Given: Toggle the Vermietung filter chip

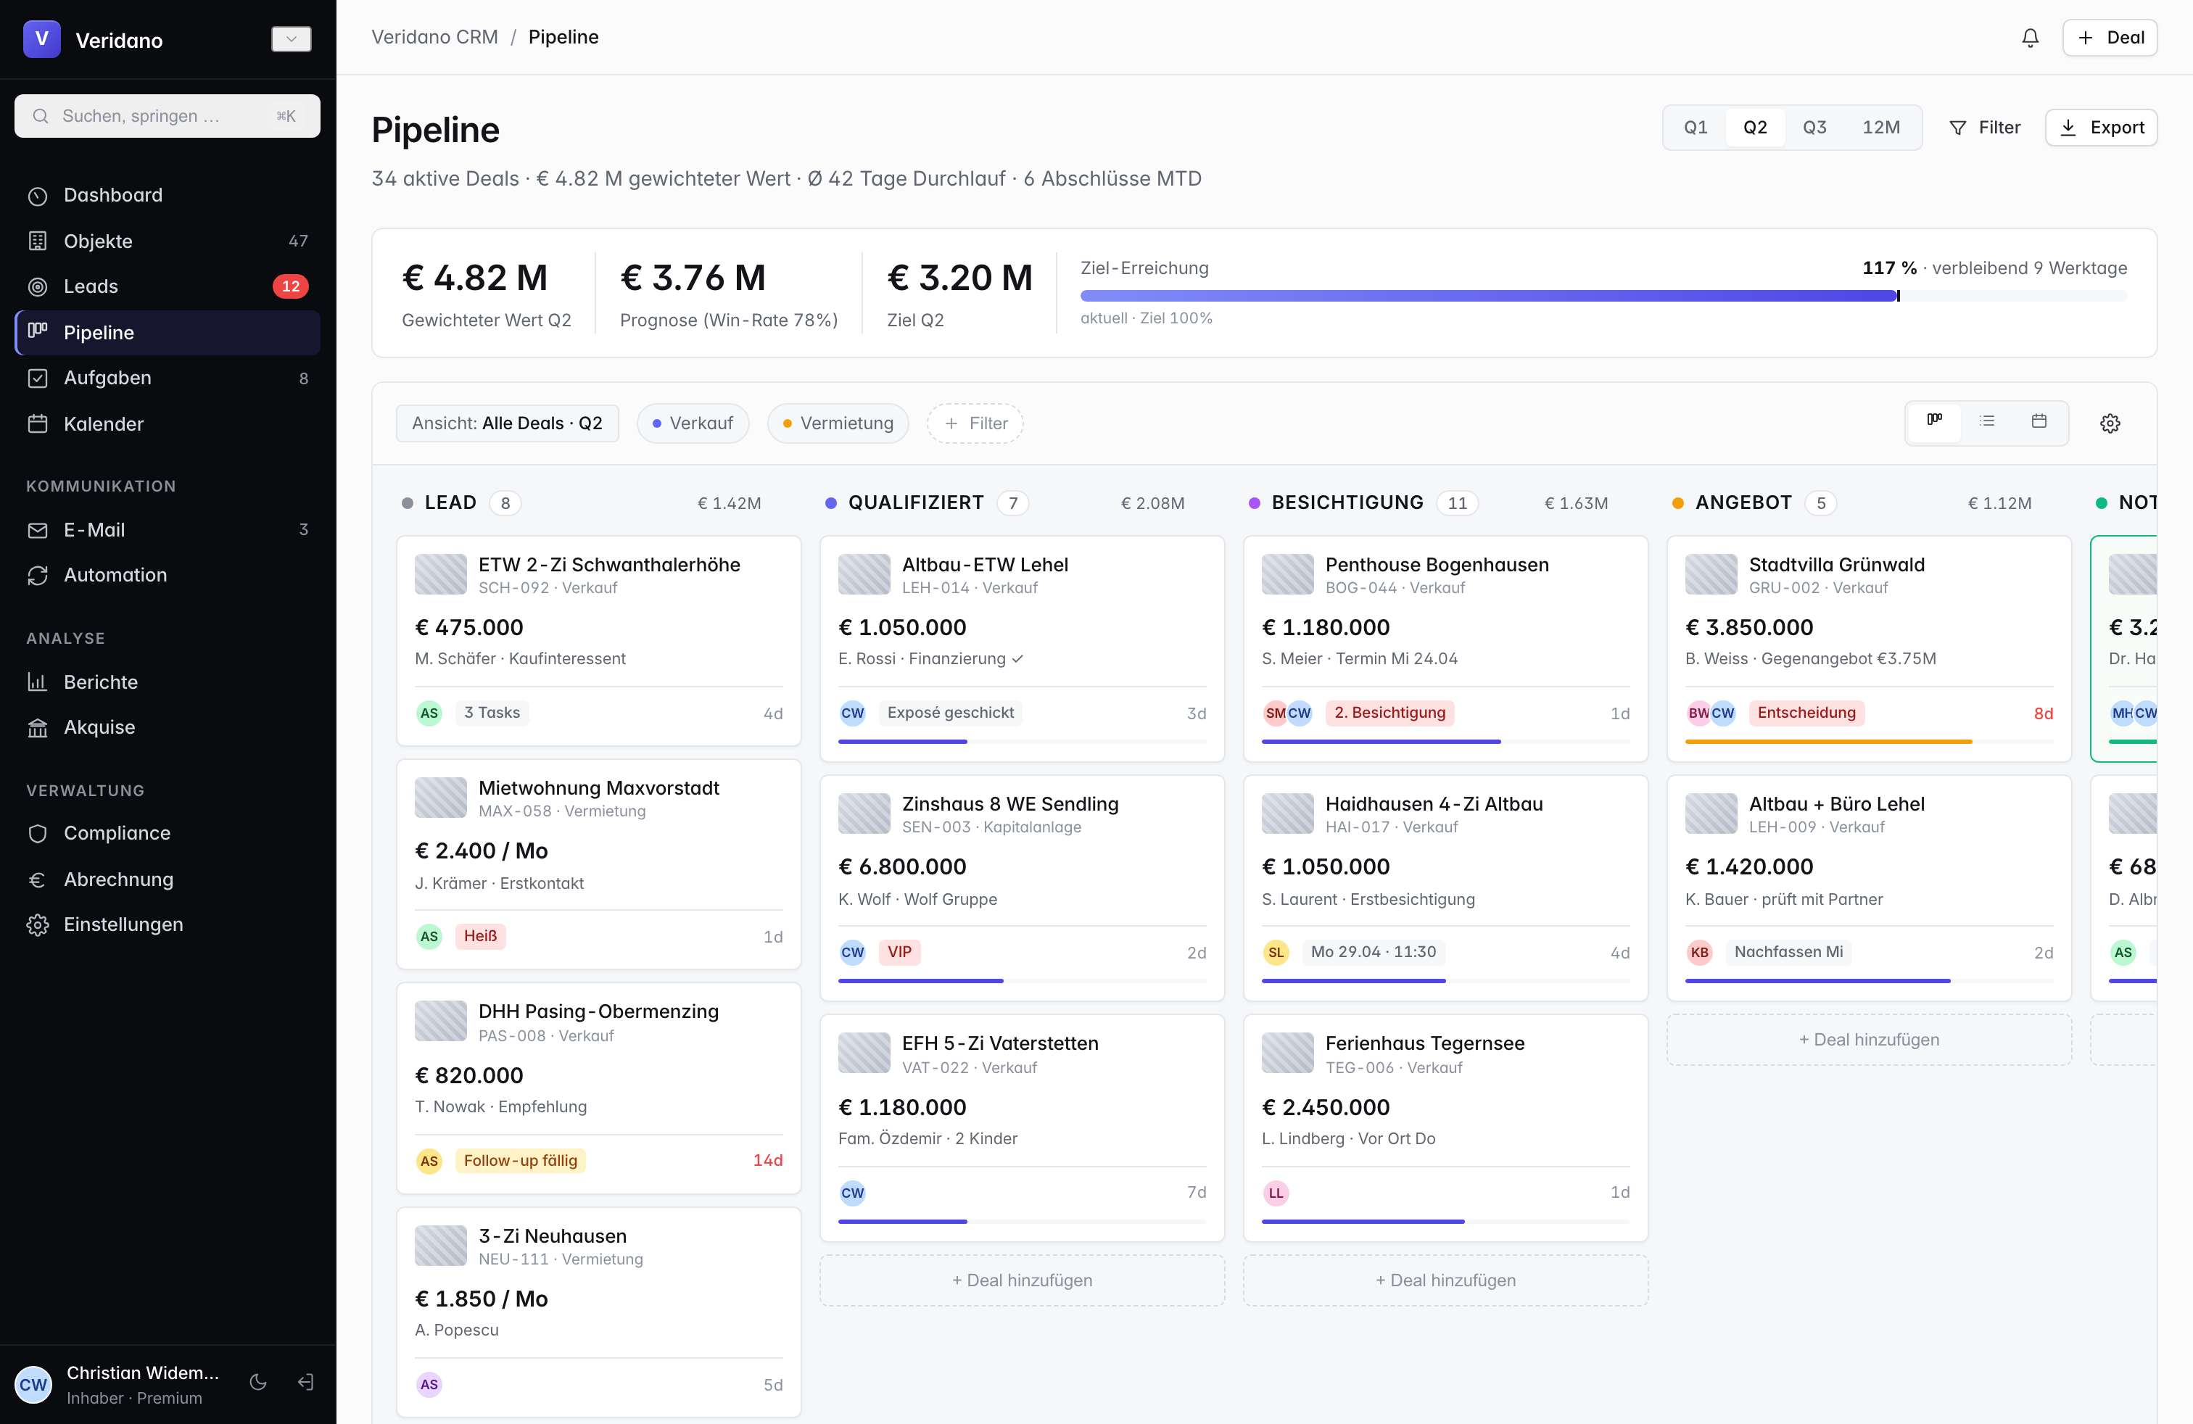Looking at the screenshot, I should point(838,423).
